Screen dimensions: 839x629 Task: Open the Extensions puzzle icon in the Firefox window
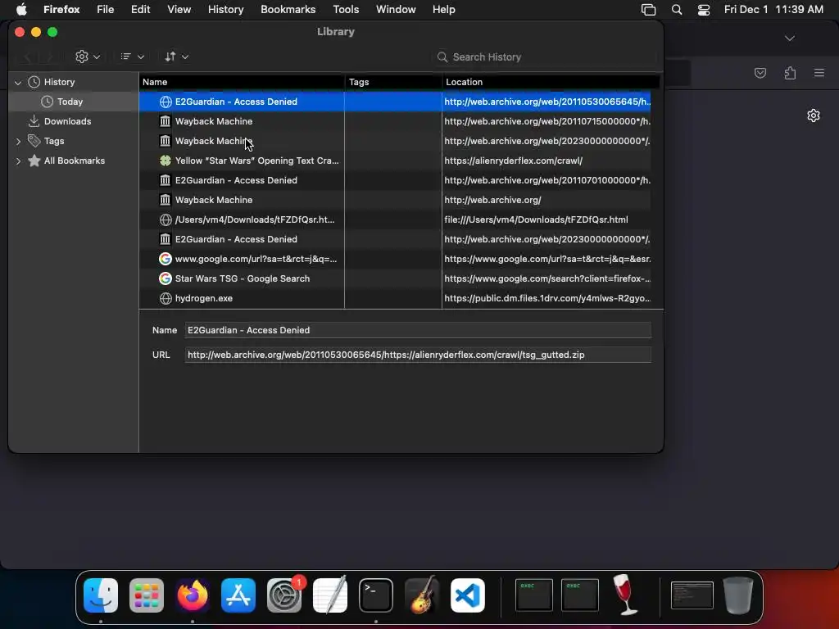[791, 73]
